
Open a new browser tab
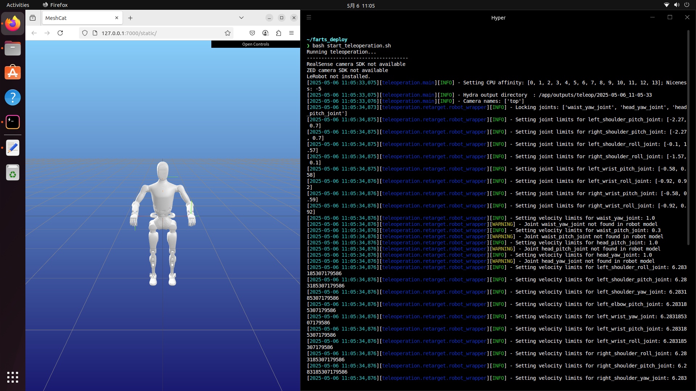click(130, 18)
